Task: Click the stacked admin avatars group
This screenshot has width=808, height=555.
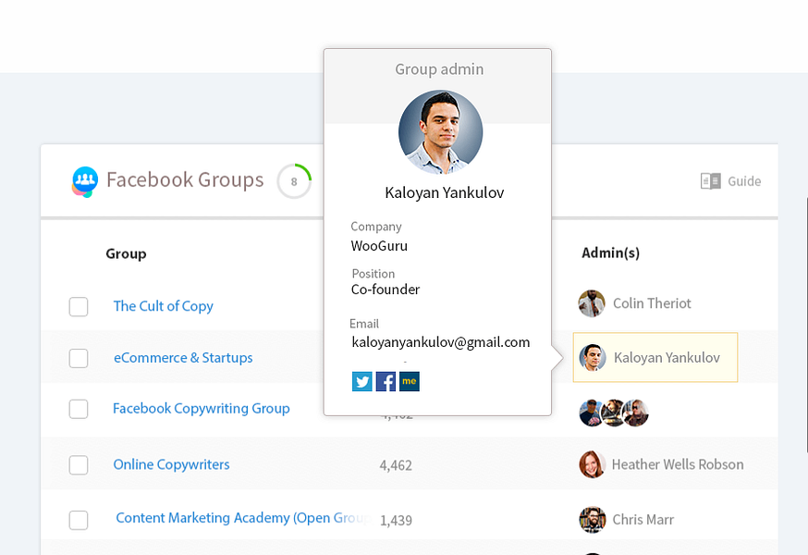Action: pos(614,413)
